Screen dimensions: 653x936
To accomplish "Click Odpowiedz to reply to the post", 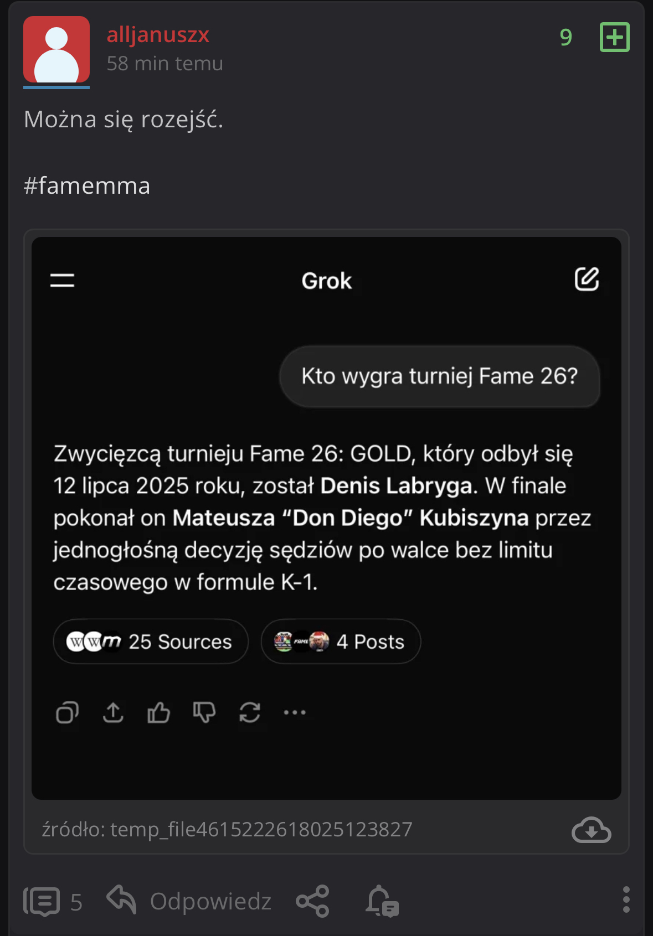I will pos(189,901).
